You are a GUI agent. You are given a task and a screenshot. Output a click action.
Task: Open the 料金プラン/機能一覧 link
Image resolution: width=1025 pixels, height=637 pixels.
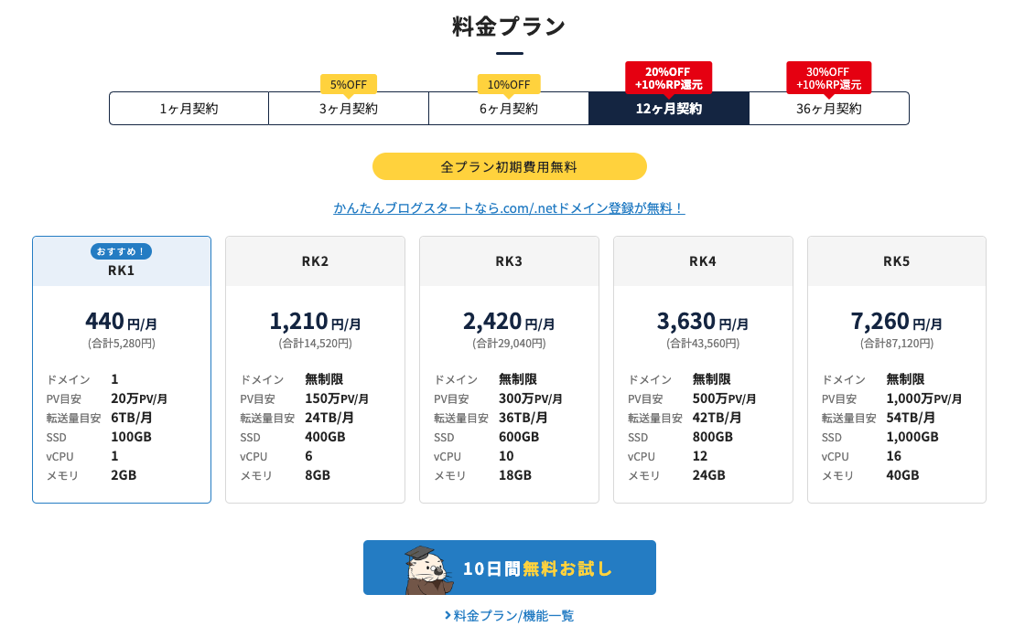click(510, 616)
